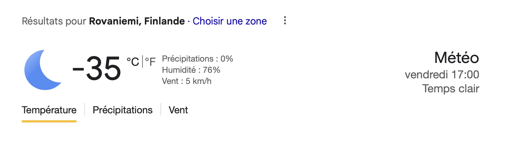511x149 pixels.
Task: Click the 'vendredi 17:00' date text
Action: [442, 74]
